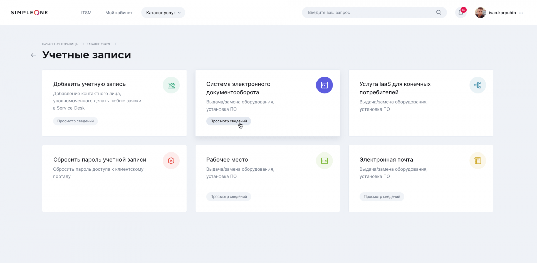
Task: Open the notifications bell icon
Action: (461, 13)
